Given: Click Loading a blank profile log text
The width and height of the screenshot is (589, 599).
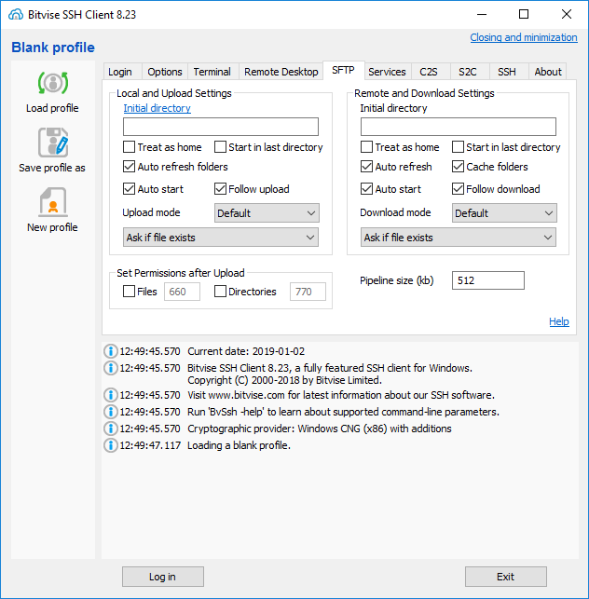Looking at the screenshot, I should coord(239,445).
